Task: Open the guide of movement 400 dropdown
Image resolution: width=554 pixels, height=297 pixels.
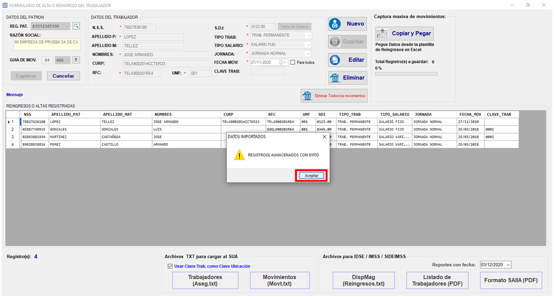Action: (67, 60)
